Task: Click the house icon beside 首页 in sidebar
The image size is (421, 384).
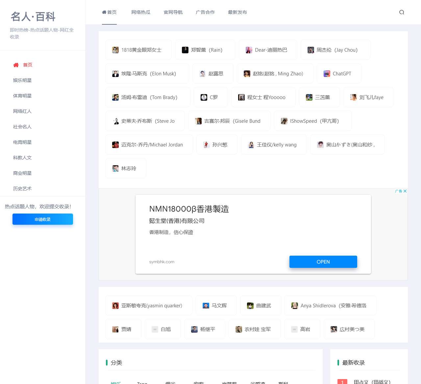Action: [x=16, y=65]
